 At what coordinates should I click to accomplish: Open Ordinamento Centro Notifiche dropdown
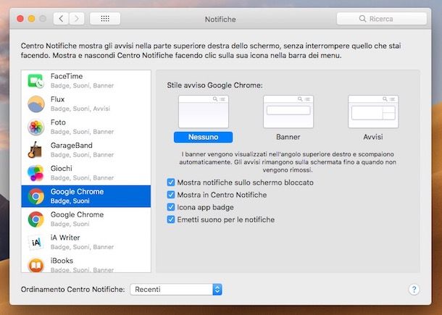tap(176, 289)
